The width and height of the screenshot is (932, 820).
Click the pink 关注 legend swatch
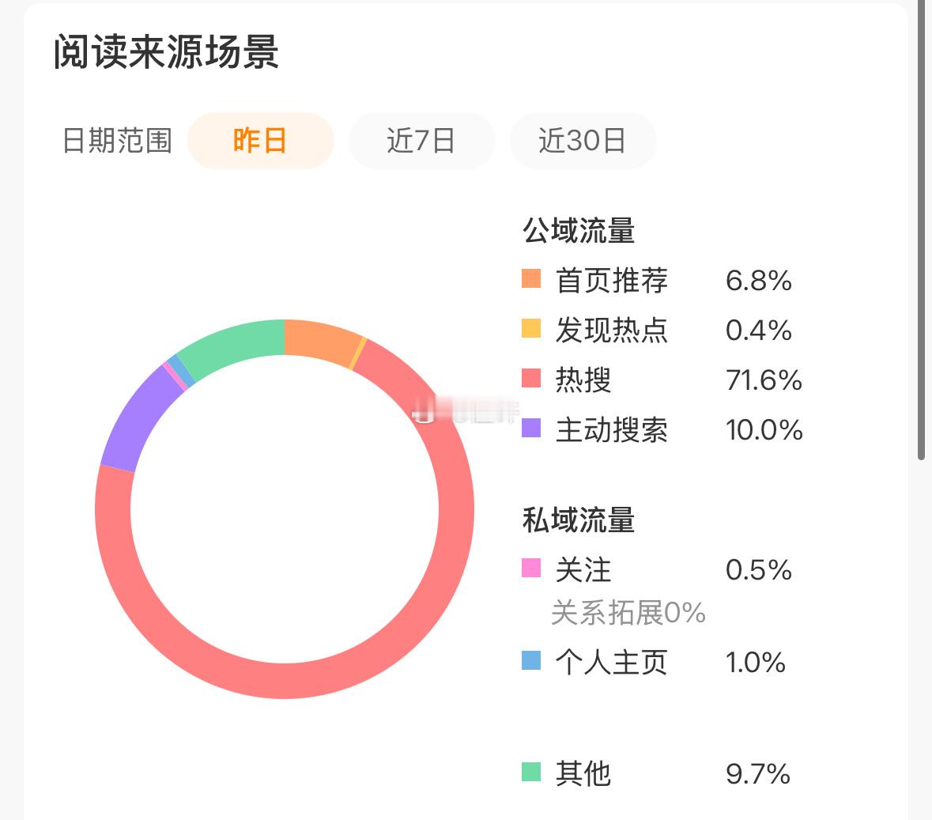pyautogui.click(x=530, y=569)
